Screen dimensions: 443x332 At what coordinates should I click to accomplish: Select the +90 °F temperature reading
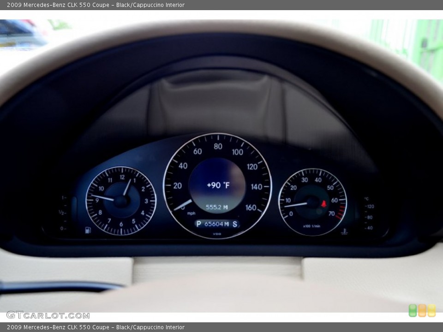[218, 185]
